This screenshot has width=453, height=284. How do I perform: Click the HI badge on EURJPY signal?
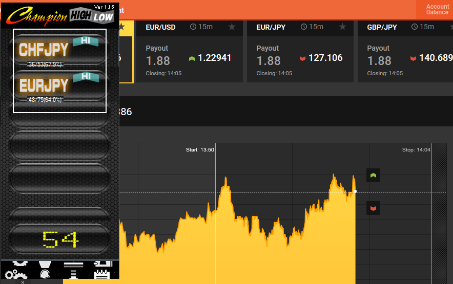[85, 77]
